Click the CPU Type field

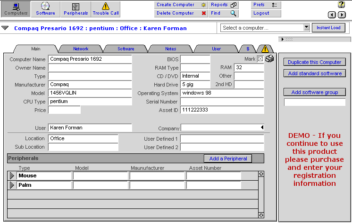click(x=90, y=102)
